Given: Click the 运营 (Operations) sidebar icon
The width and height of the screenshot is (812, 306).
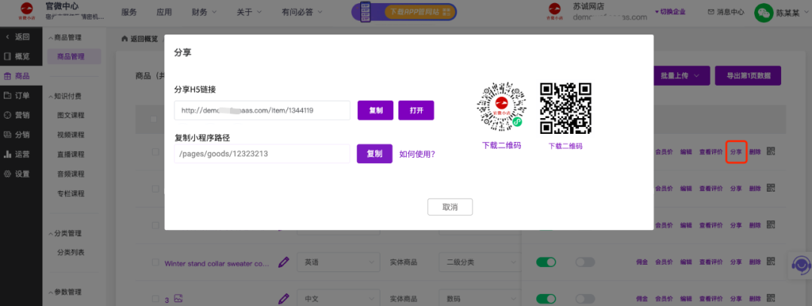Looking at the screenshot, I should pos(8,154).
